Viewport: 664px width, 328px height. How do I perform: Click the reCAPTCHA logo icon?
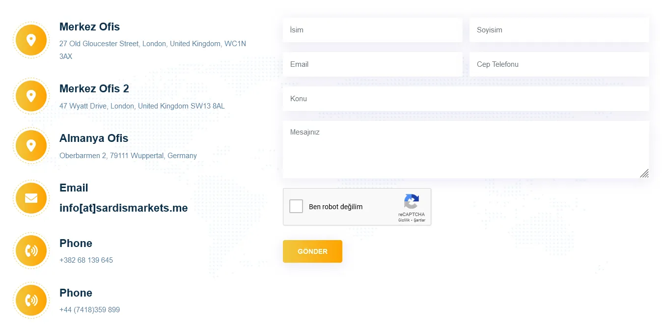click(412, 201)
